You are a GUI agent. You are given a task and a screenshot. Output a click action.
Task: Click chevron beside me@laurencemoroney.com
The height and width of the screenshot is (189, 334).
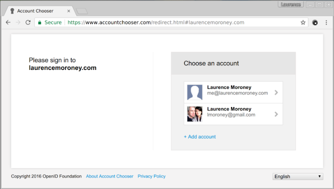pos(276,92)
